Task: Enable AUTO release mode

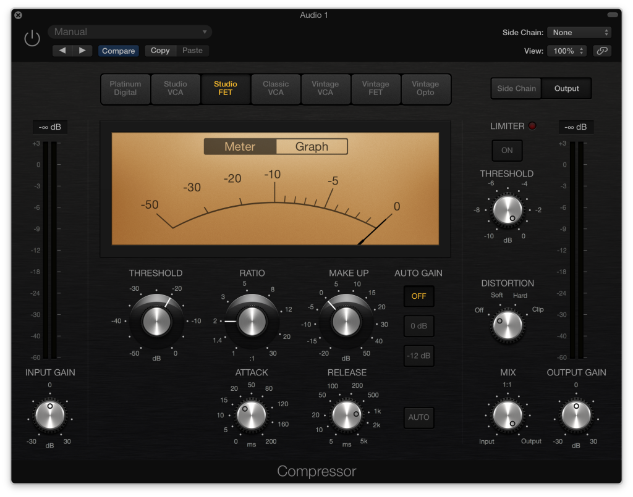Action: tap(418, 417)
